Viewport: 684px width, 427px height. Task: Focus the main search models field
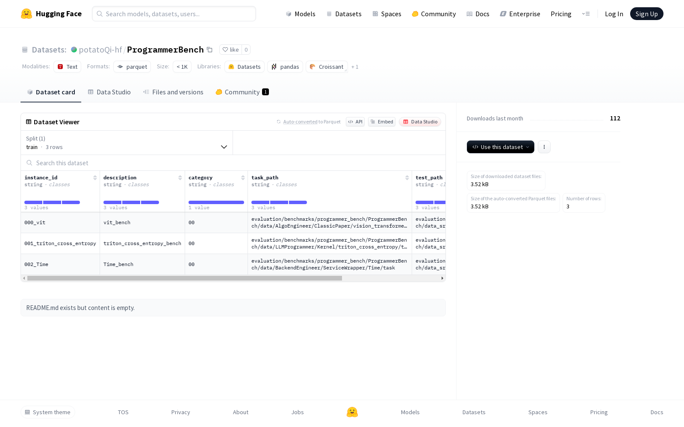174,14
